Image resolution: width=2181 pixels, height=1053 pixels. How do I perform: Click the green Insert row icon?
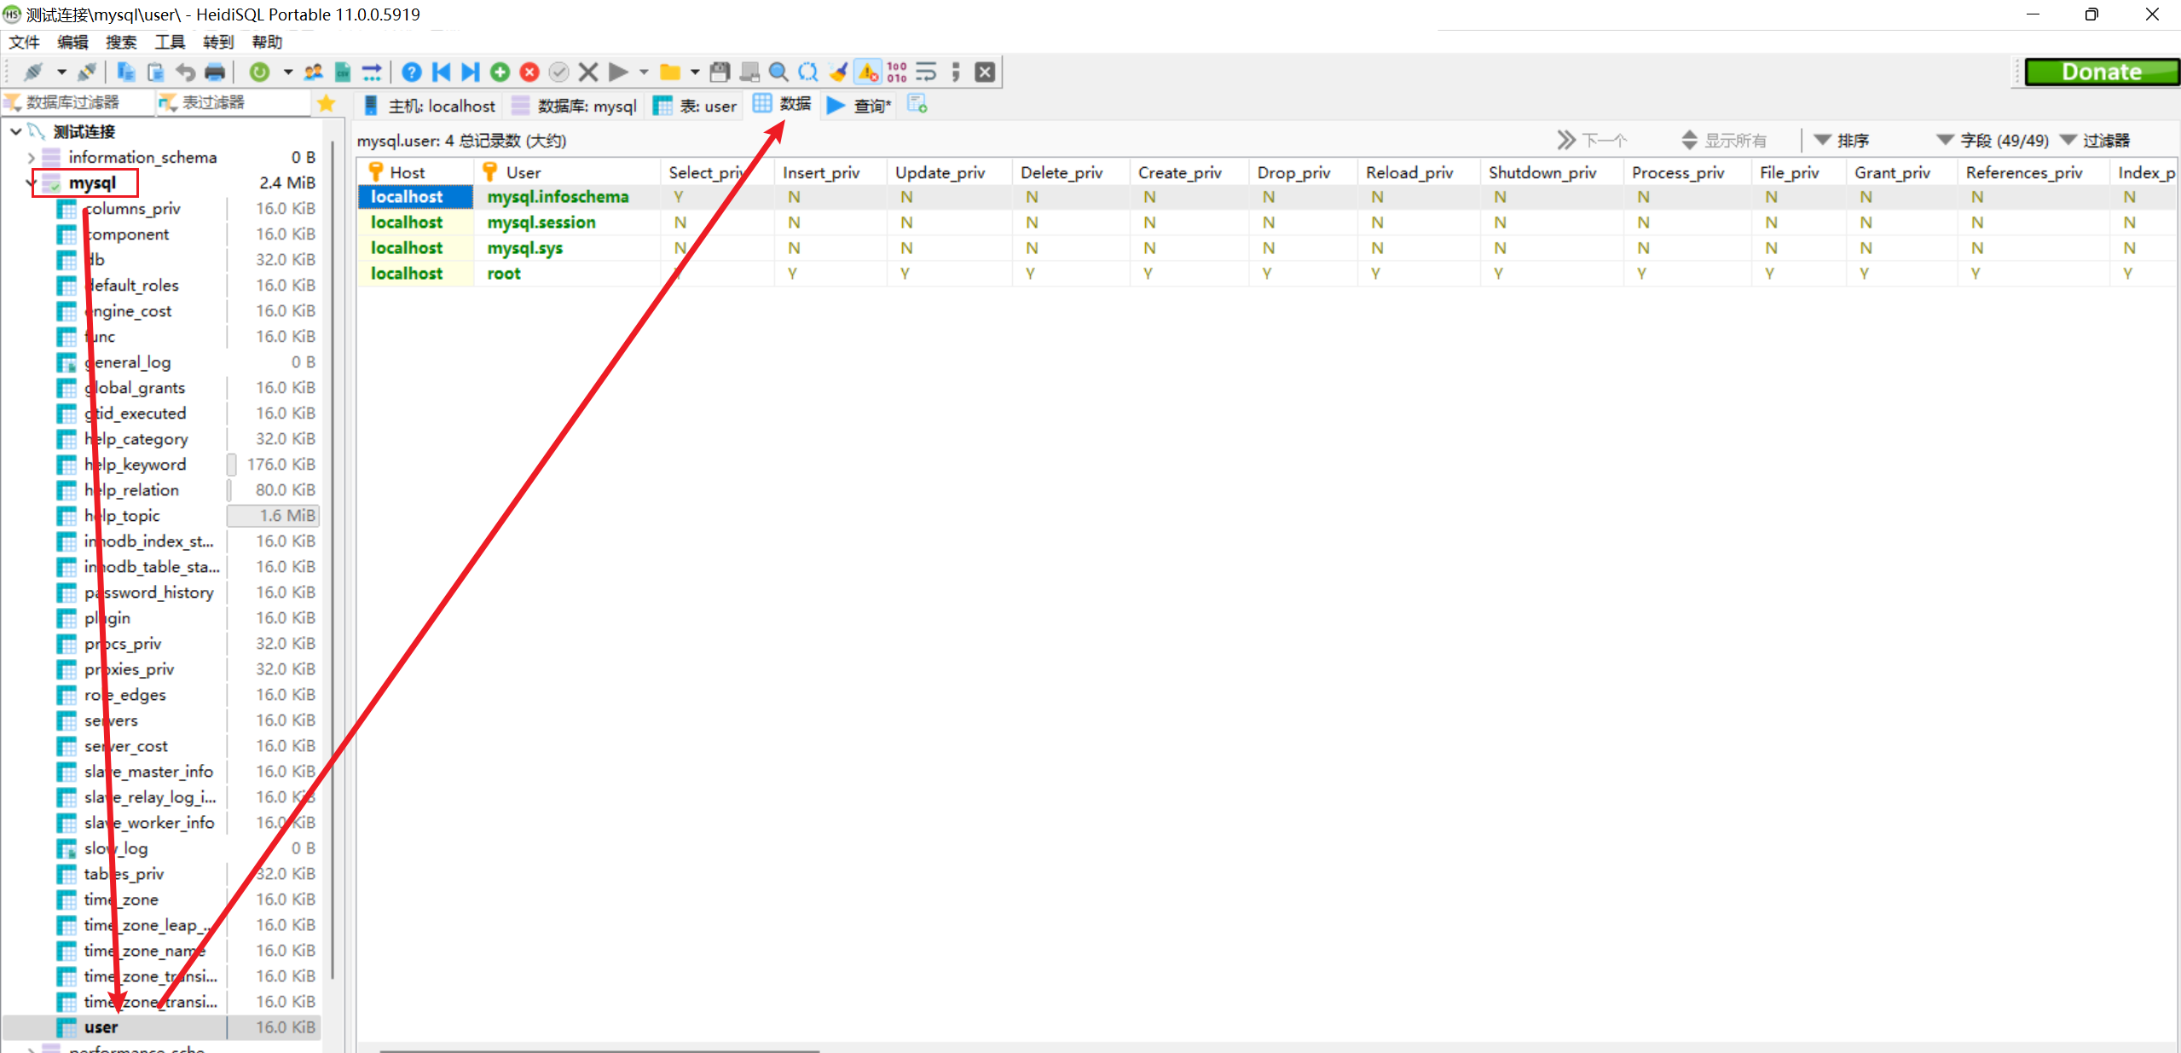point(500,72)
